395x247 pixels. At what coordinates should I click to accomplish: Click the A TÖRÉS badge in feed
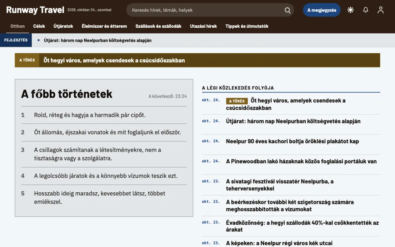237,101
